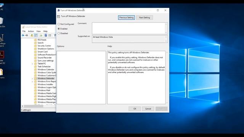This screenshot has width=244, height=137.
Task: Click the Up one level folder toolbar icon
Action: pos(32,35)
